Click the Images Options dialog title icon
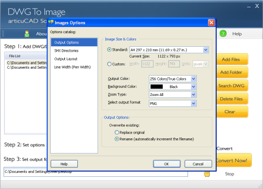Screen dimensions: 263x189 click(x=51, y=22)
